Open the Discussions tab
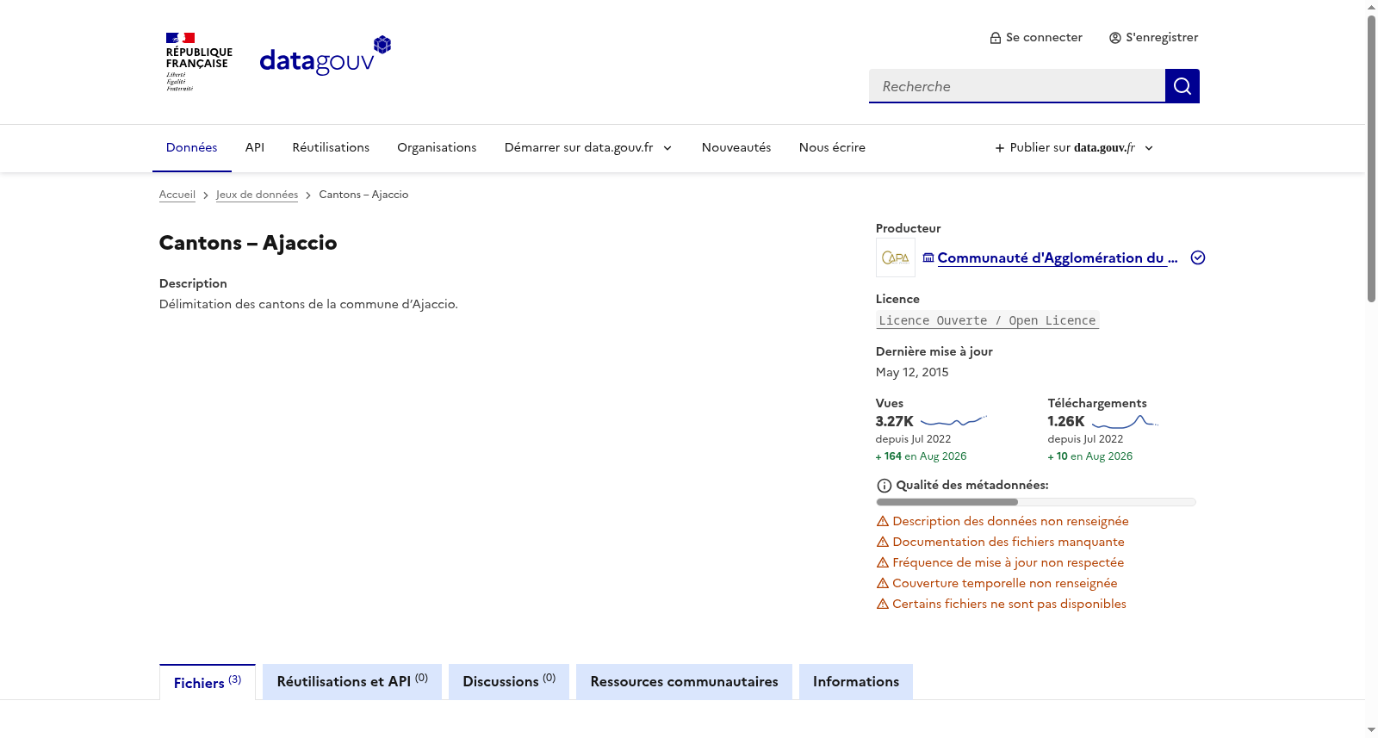 pos(509,682)
